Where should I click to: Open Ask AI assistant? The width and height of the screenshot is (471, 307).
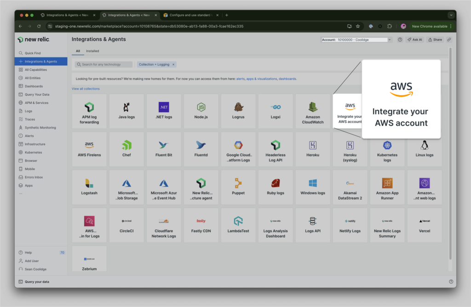(415, 40)
